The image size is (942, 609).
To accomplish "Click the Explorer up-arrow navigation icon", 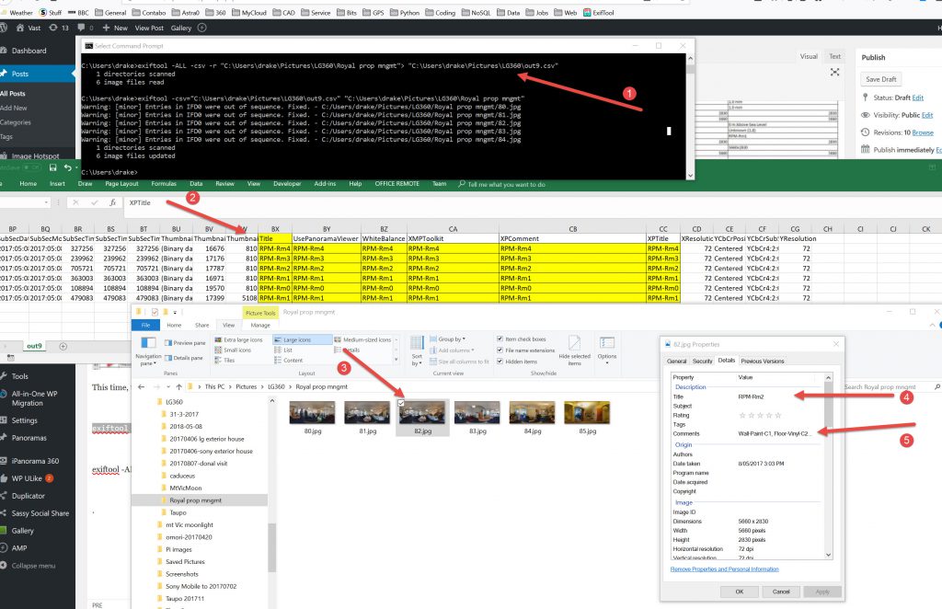I will click(x=178, y=387).
